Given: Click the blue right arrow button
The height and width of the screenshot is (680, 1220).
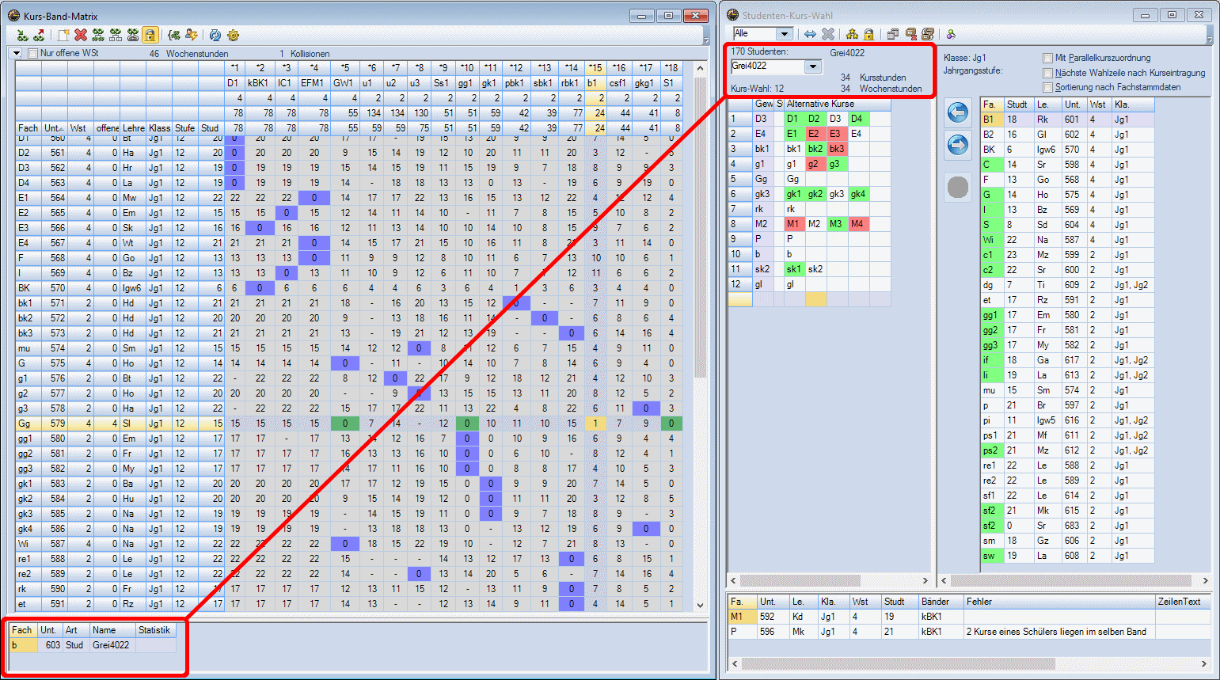Looking at the screenshot, I should (958, 146).
